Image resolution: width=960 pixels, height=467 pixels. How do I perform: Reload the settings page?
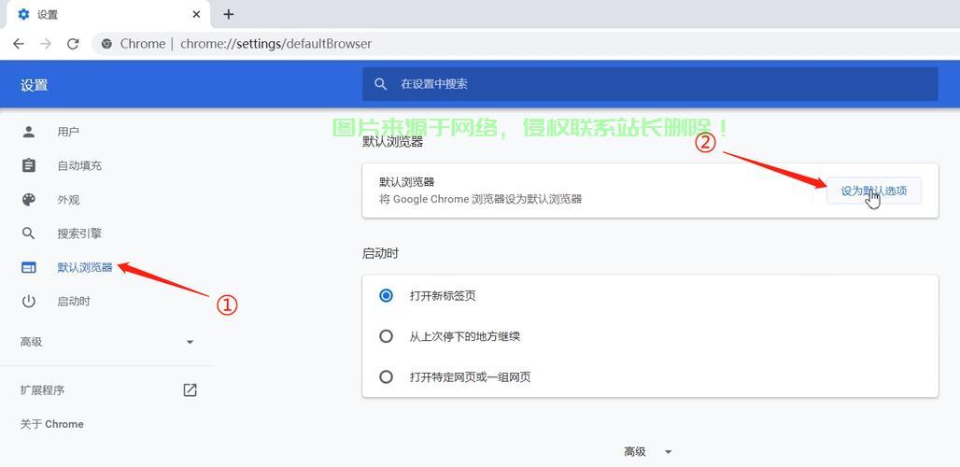coord(73,44)
